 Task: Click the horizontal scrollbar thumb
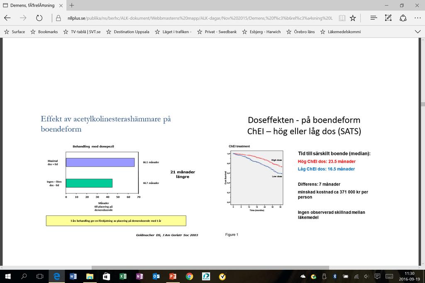210,268
